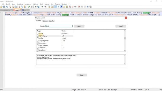This screenshot has height=91, width=162.
Task: Start macro recording with red Record icon
Action: click(79, 7)
